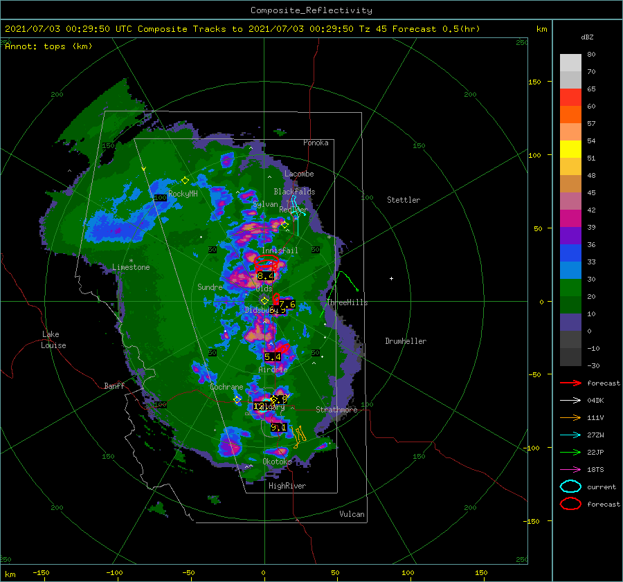The height and width of the screenshot is (582, 623).
Task: Select the cyan 27ZW track arrow
Action: 570,435
